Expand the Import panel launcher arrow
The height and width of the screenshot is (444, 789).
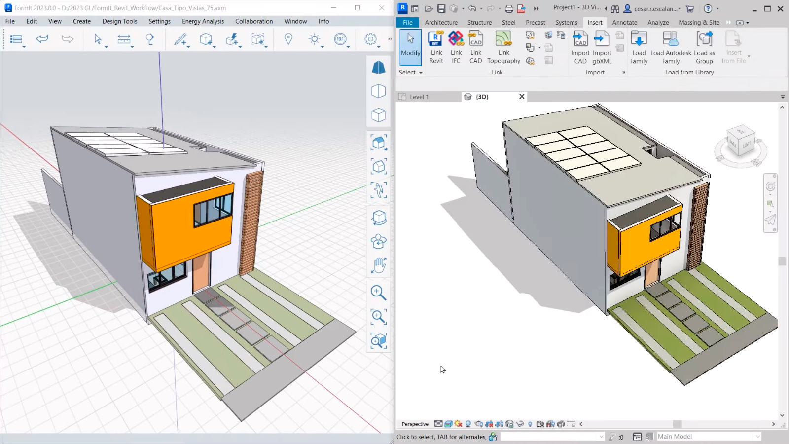[623, 72]
